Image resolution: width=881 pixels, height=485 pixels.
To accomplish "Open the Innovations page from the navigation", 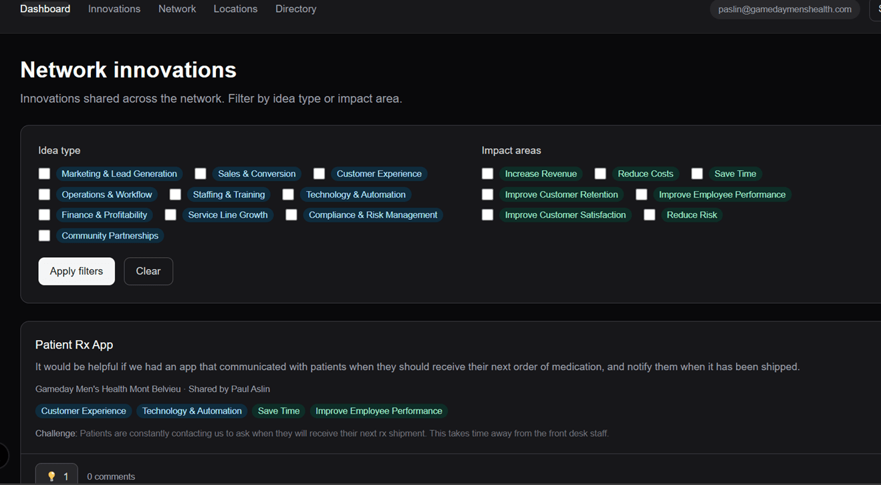I will click(114, 9).
